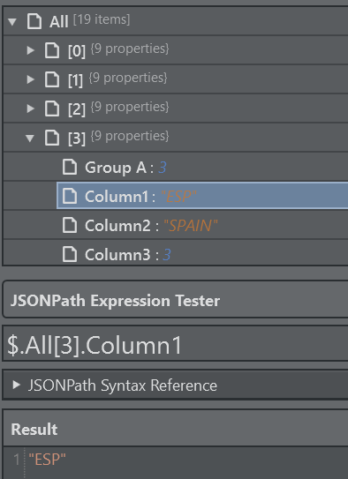Collapse the All node arrow

tap(12, 22)
